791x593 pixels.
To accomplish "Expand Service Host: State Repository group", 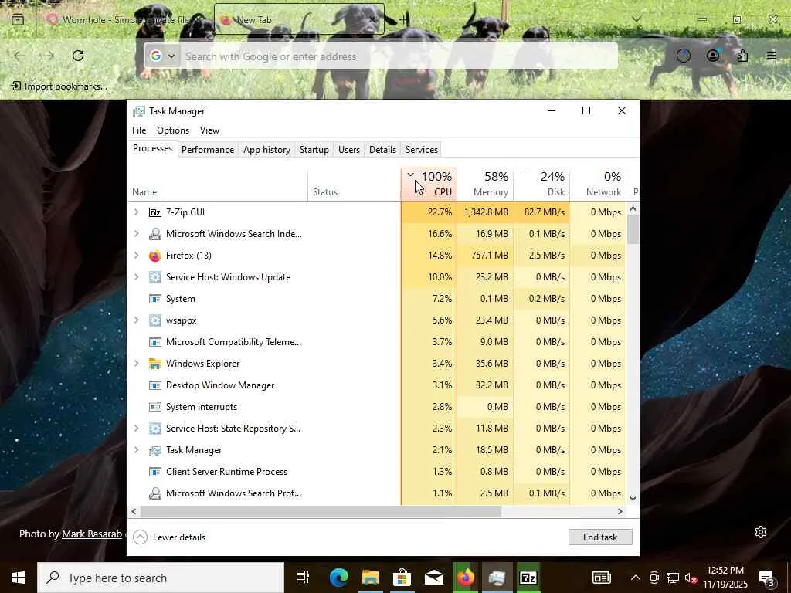I will pyautogui.click(x=136, y=429).
